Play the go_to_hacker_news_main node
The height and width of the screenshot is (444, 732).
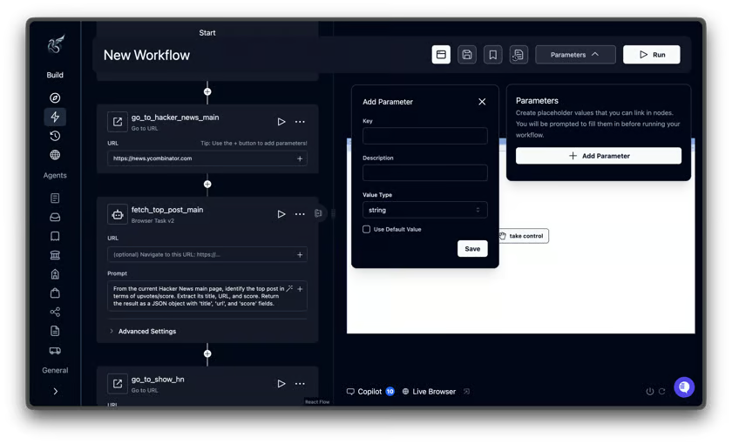pyautogui.click(x=281, y=122)
